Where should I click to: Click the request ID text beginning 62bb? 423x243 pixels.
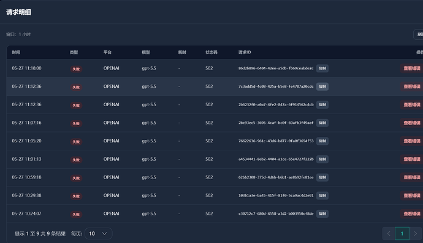tap(276, 177)
